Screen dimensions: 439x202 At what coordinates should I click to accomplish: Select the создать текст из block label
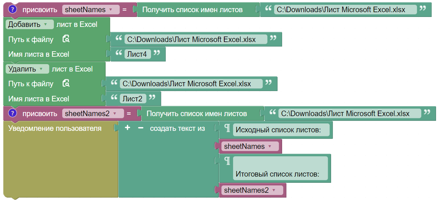pyautogui.click(x=178, y=129)
